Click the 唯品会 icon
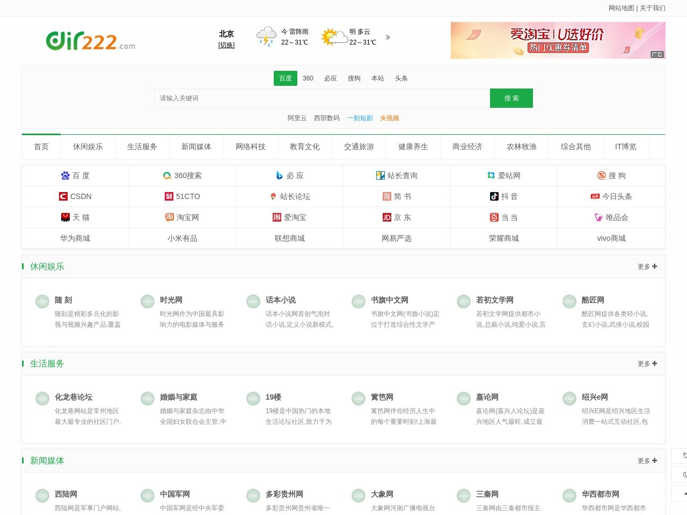 [599, 217]
